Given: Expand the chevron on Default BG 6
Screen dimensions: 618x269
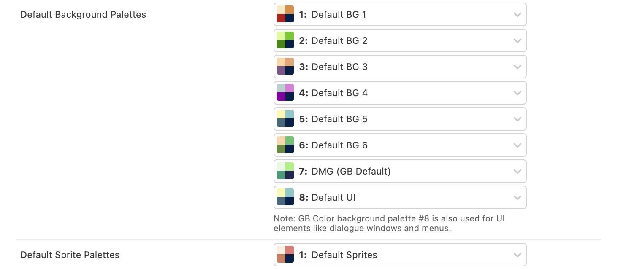Looking at the screenshot, I should tap(517, 145).
